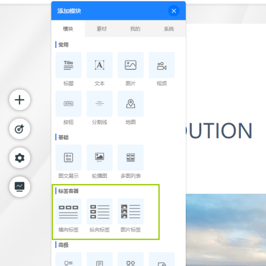Screen dimensions: 266x266
Task: Switch to the 素材 tab
Action: click(102, 29)
